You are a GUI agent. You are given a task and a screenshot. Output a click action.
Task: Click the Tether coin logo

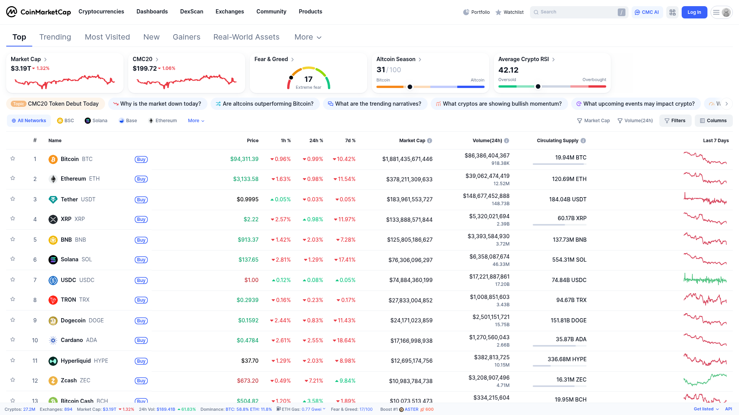click(53, 199)
